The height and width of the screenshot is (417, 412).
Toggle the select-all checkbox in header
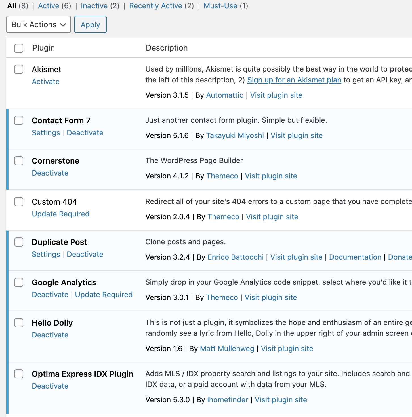pyautogui.click(x=19, y=48)
